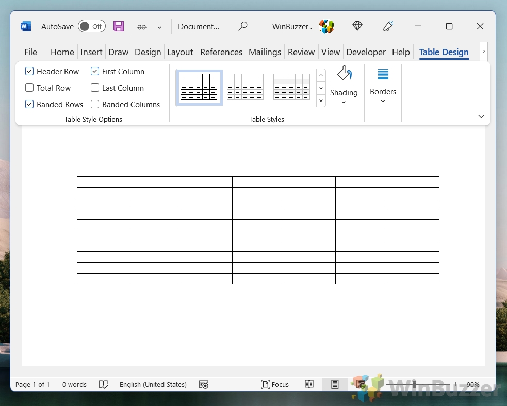Screen dimensions: 507x406
Task: Expand the Borders dropdown
Action: tap(383, 101)
